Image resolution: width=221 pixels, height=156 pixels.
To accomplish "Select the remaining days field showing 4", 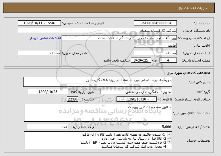I will click(168, 60).
